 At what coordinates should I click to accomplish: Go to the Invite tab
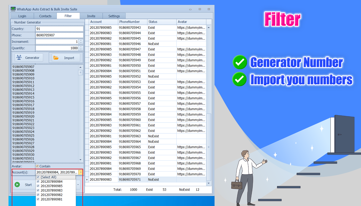91,16
